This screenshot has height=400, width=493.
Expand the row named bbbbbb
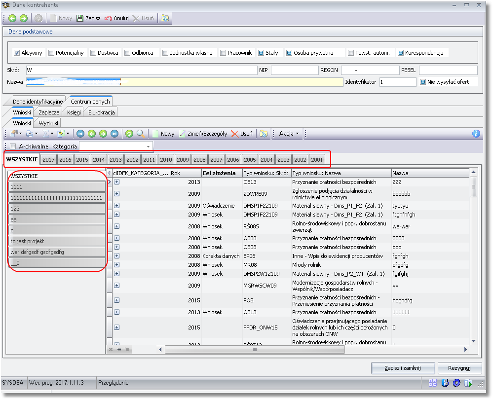[x=116, y=194]
